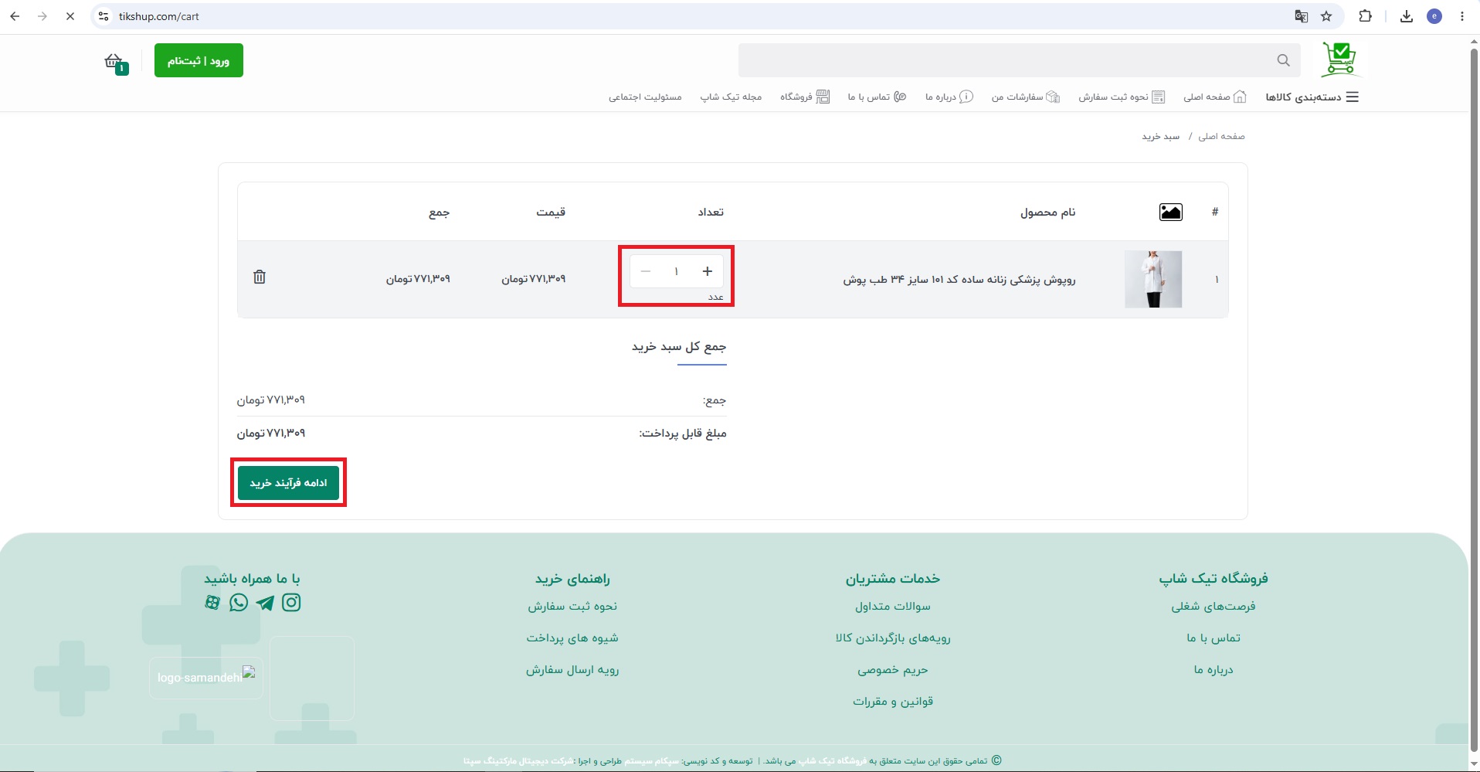Click breadcrumb صفحه اصلی link
The height and width of the screenshot is (772, 1480).
(1221, 136)
